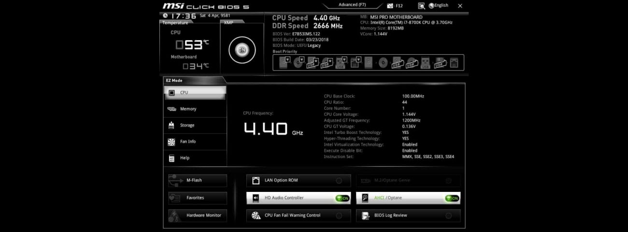Launch the Hardware Monitor
This screenshot has width=628, height=232.
point(198,215)
